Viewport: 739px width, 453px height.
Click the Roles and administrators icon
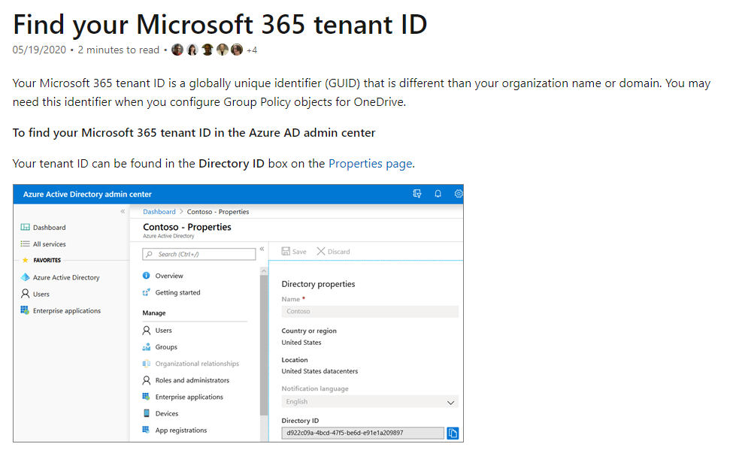click(x=147, y=380)
